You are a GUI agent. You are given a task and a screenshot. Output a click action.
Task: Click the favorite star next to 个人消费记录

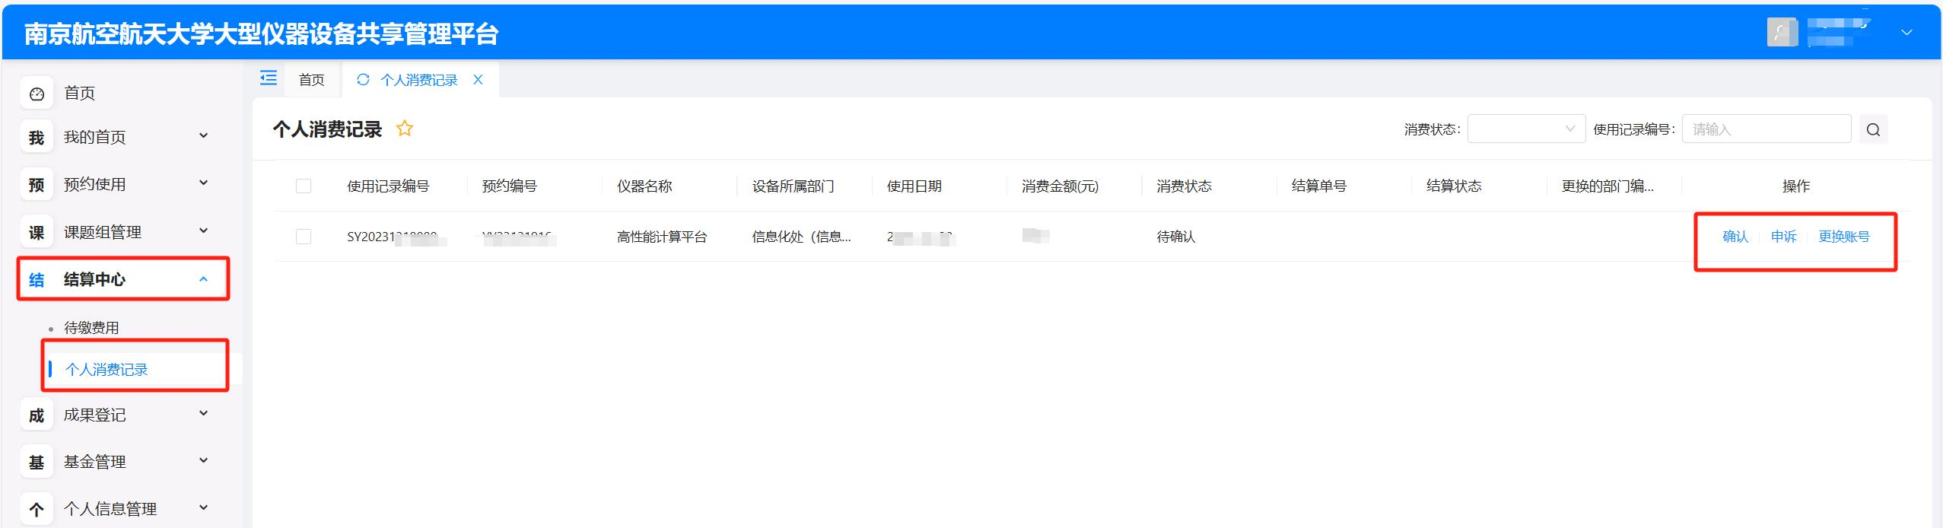pos(405,129)
